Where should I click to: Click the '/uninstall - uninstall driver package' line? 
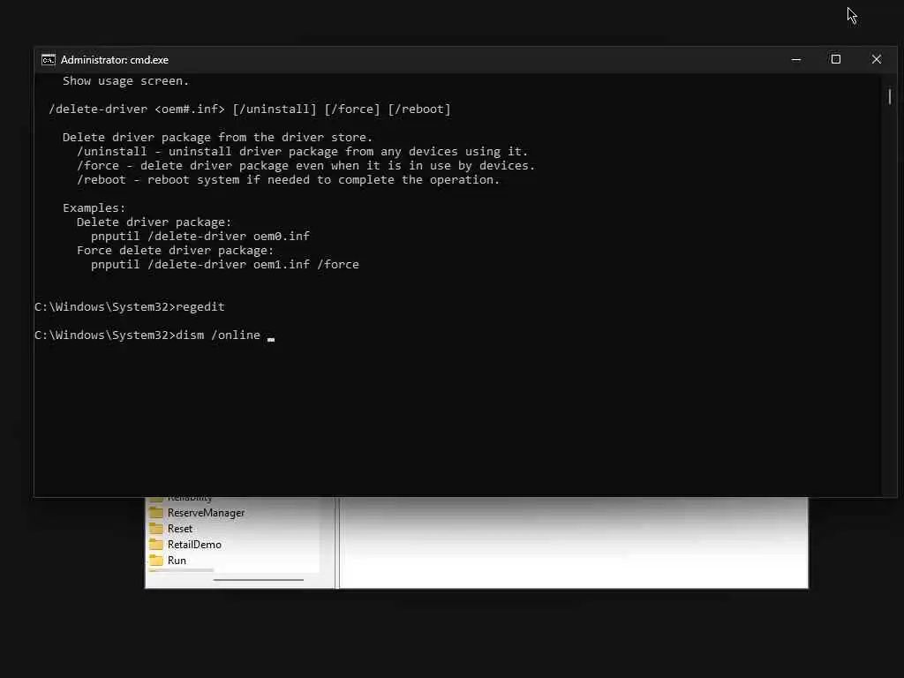coord(302,152)
